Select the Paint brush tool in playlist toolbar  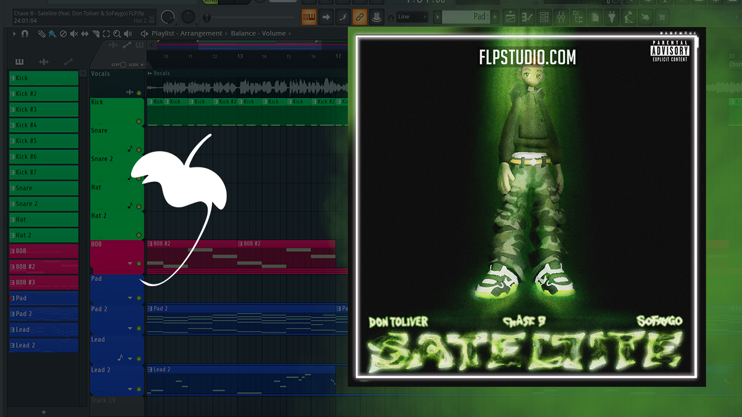point(52,34)
